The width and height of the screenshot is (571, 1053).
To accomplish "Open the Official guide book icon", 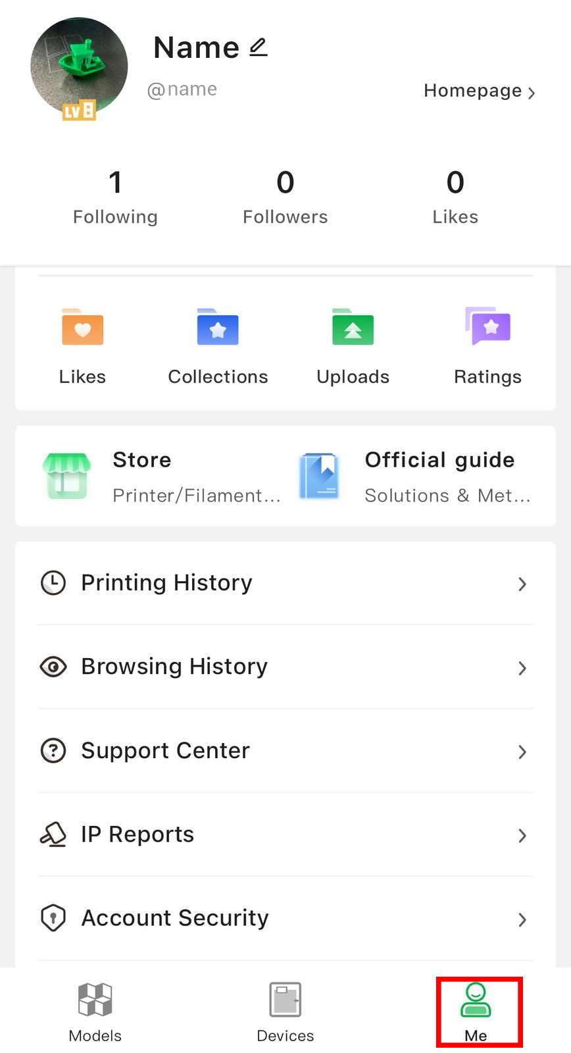I will click(319, 476).
